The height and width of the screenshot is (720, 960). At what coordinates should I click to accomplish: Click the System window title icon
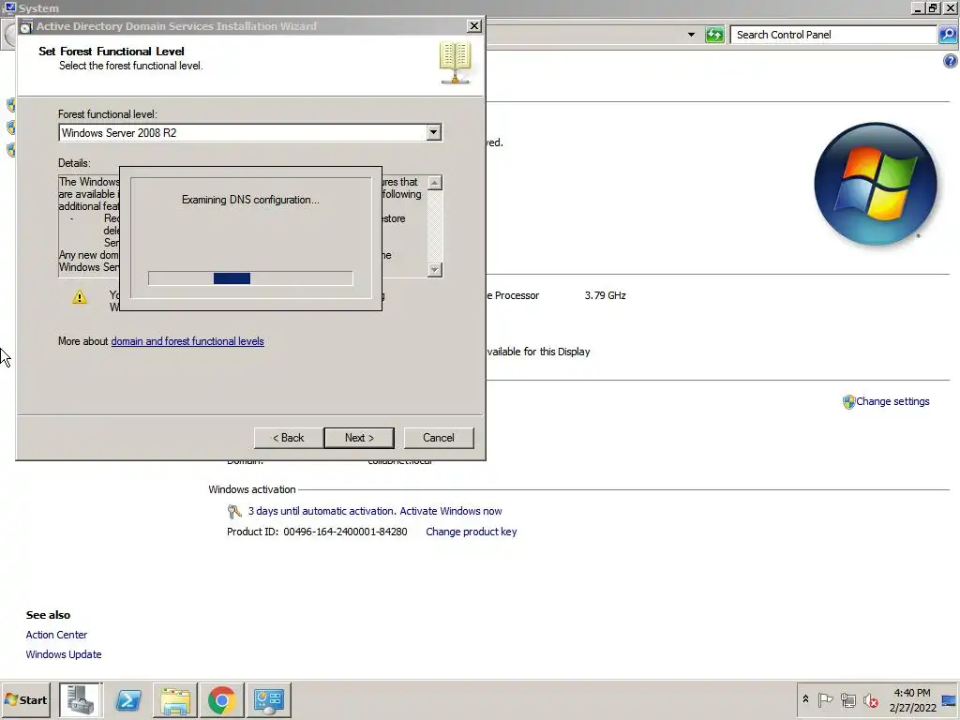10,7
